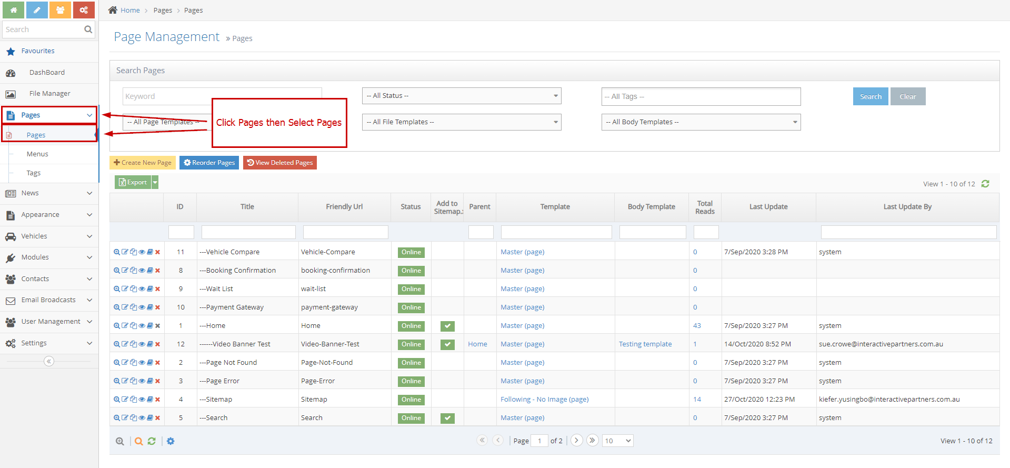Screen dimensions: 1010x468
Task: Click the orange users shortcut icon
Action: (60, 10)
